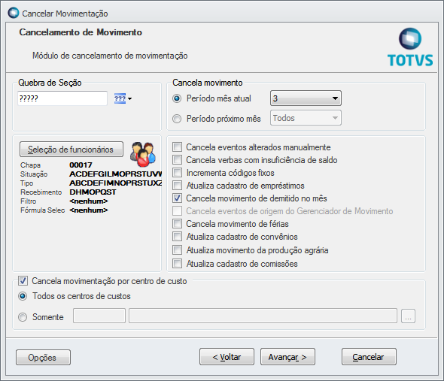Expand the arrow next to ??? icon
Image resolution: width=444 pixels, height=381 pixels.
tap(129, 98)
